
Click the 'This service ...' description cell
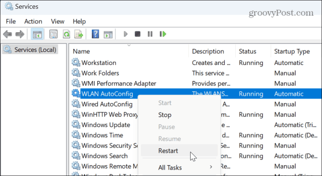210,73
